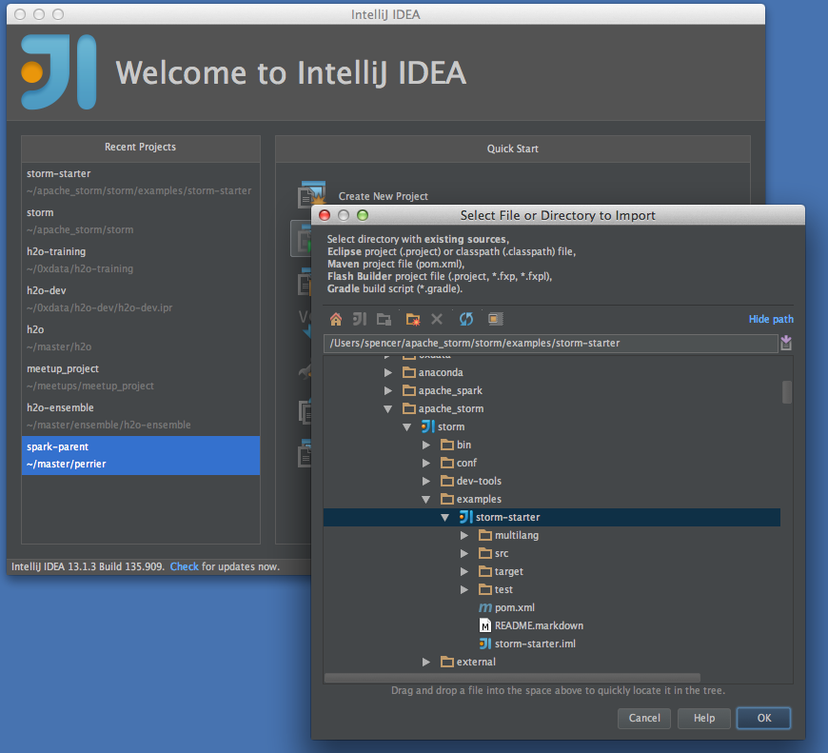Click the file tree vertical scrollbar
Image resolution: width=828 pixels, height=753 pixels.
(786, 392)
